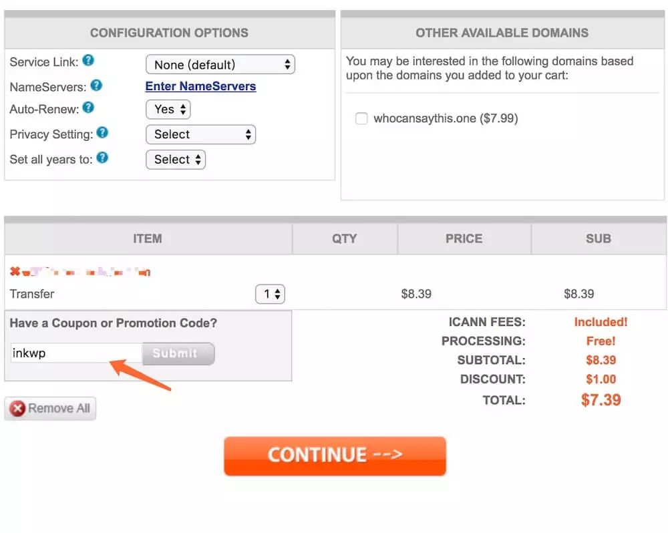Open the Enter NameServers link

click(x=200, y=86)
